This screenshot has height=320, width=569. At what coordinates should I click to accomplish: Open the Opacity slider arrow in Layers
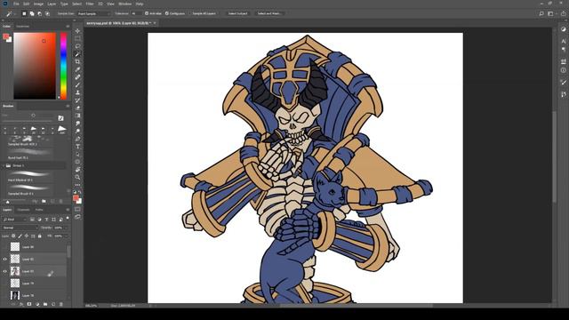(x=66, y=228)
